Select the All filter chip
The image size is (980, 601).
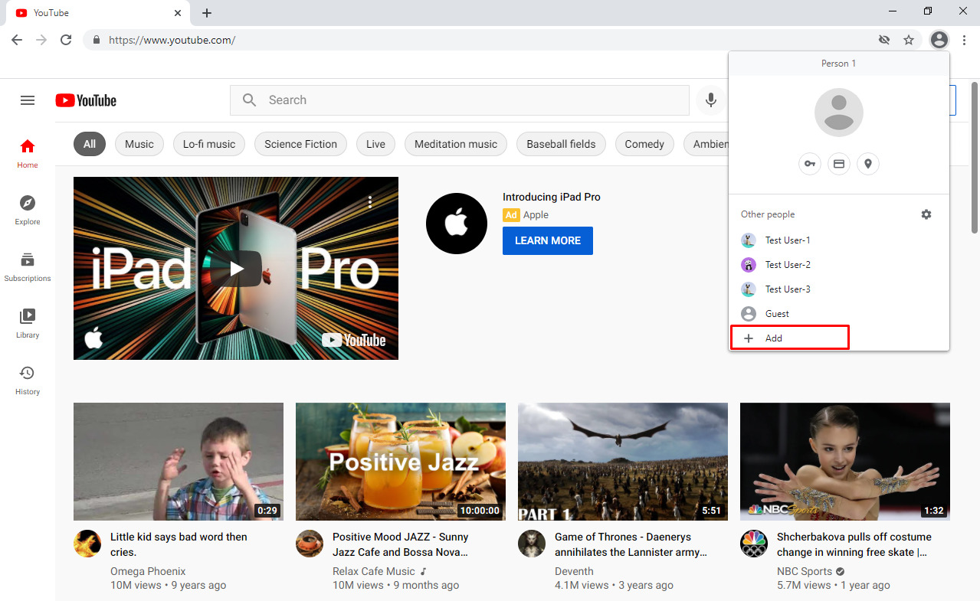pyautogui.click(x=90, y=144)
